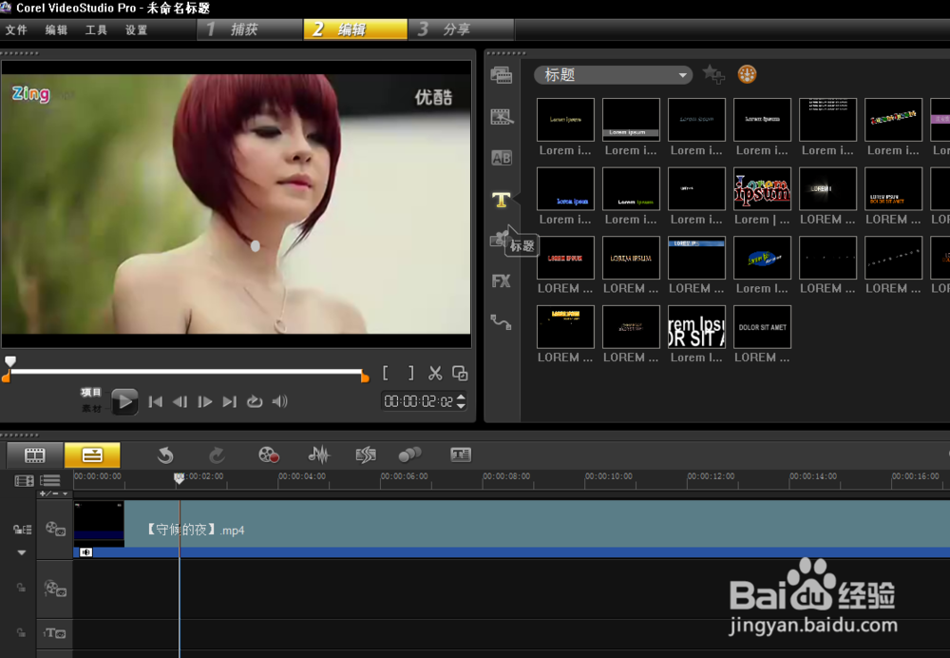
Task: Open the Instant Project templates icon
Action: pos(501,116)
